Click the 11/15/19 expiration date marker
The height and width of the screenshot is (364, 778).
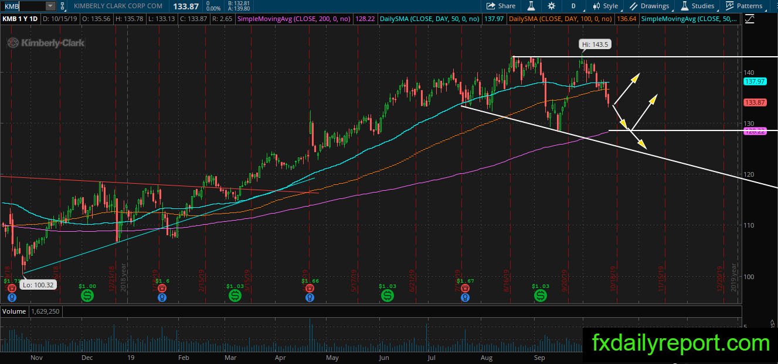tap(662, 280)
